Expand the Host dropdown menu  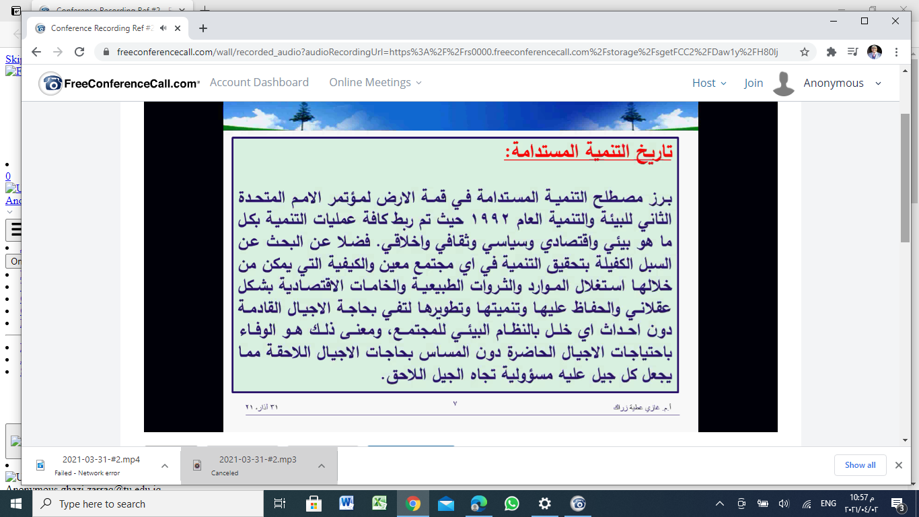709,83
